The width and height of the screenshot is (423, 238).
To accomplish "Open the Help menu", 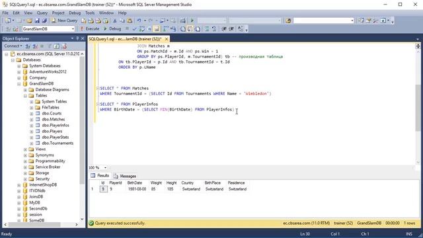I will pos(122,13).
